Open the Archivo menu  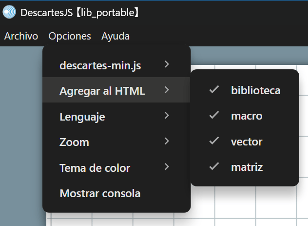point(21,36)
